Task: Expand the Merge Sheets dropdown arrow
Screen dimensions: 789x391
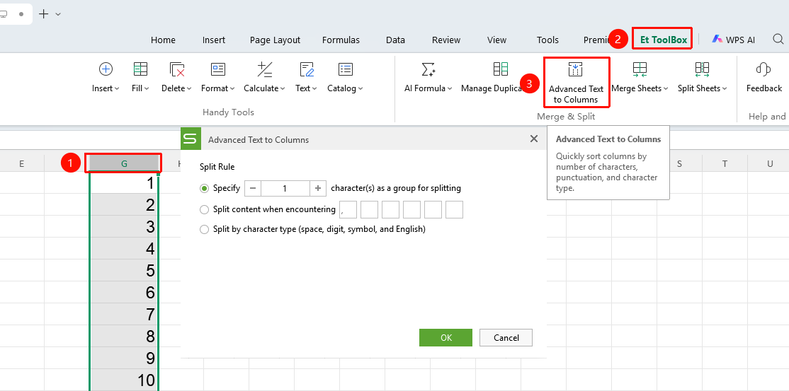Action: click(666, 88)
